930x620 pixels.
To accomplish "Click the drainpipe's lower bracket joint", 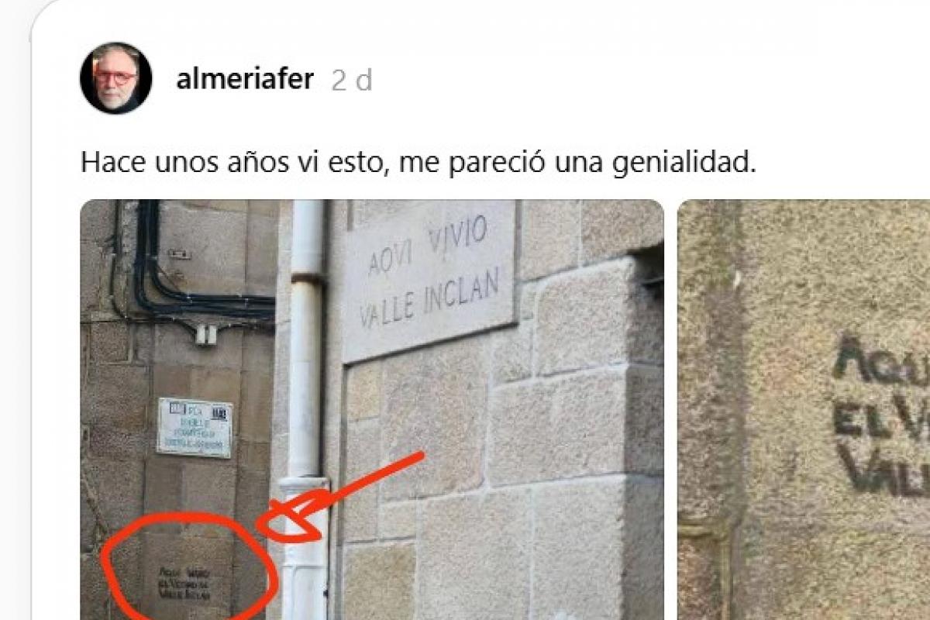I will pos(305,487).
